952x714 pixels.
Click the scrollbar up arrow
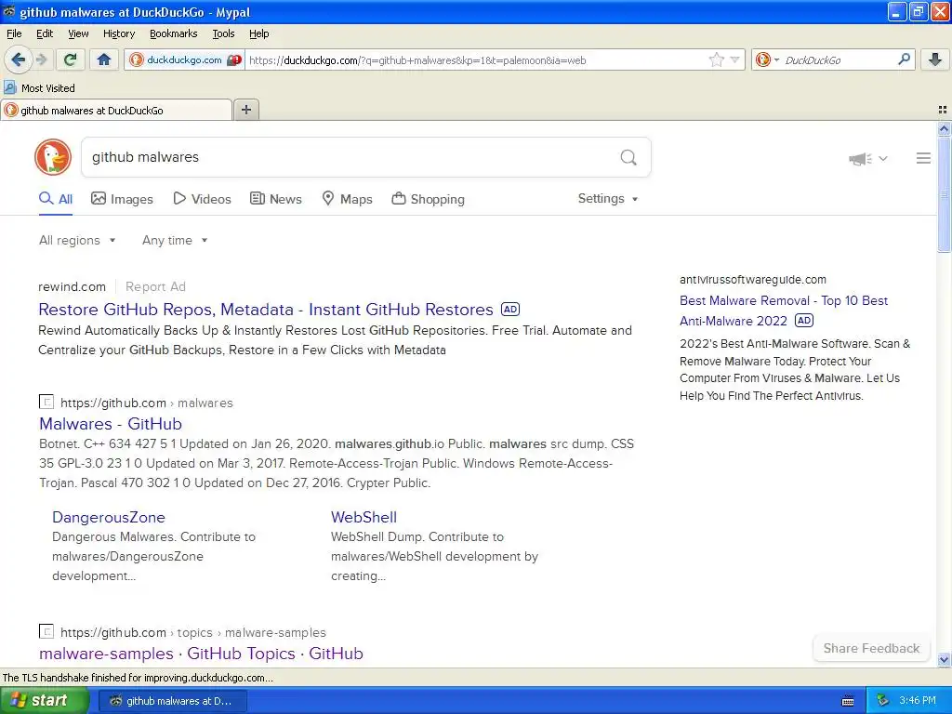click(944, 128)
